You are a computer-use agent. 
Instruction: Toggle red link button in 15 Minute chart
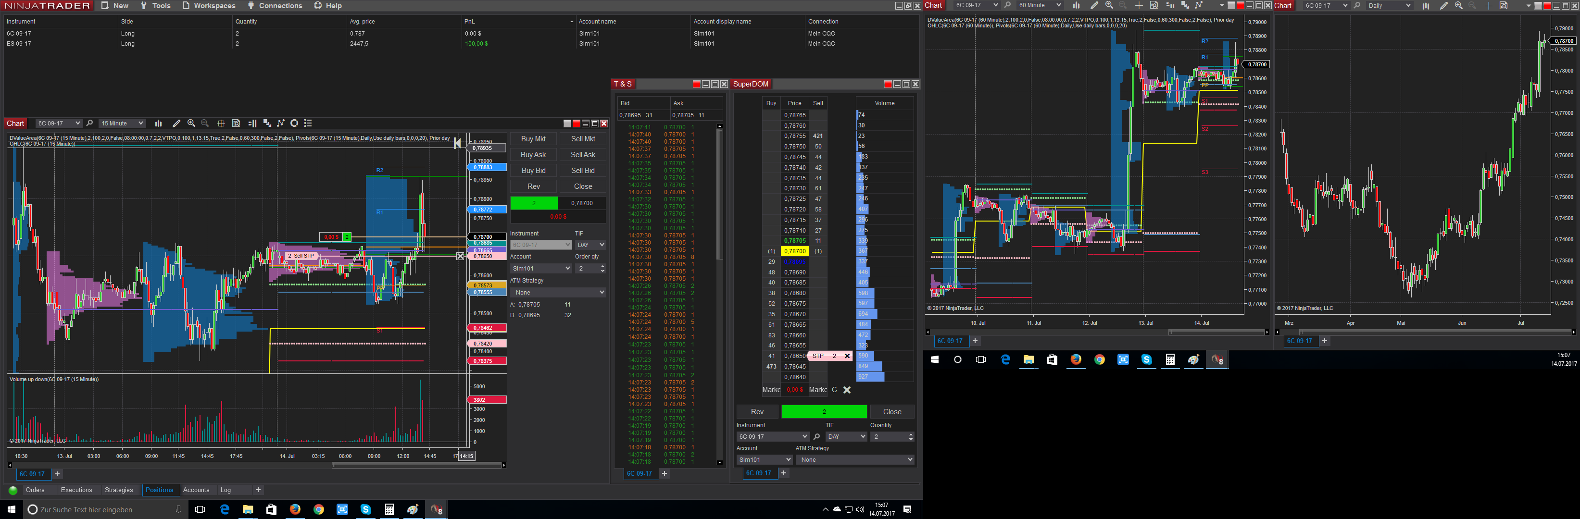click(576, 123)
